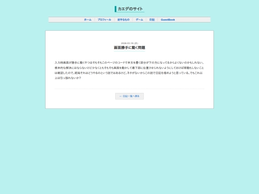
Task: Click the diary paragraph starting 入力時画面が
Action: tap(129, 70)
